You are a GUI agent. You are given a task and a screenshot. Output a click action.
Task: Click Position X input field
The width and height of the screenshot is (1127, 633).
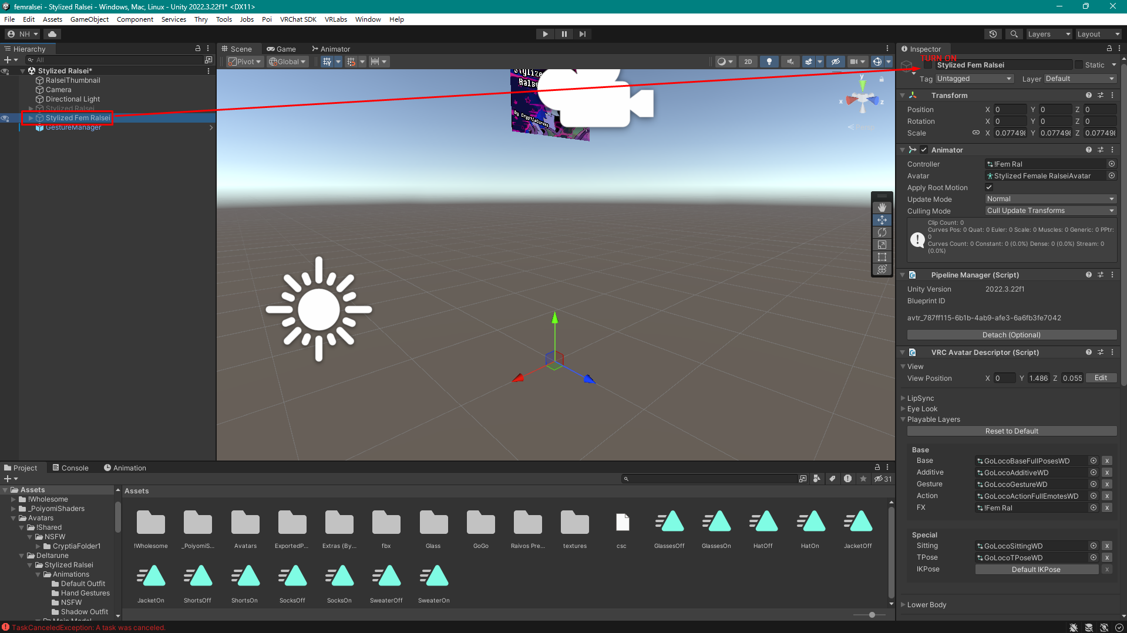pos(1010,110)
